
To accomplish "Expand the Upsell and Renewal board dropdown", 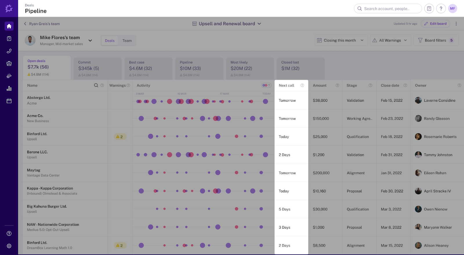I will pyautogui.click(x=259, y=24).
